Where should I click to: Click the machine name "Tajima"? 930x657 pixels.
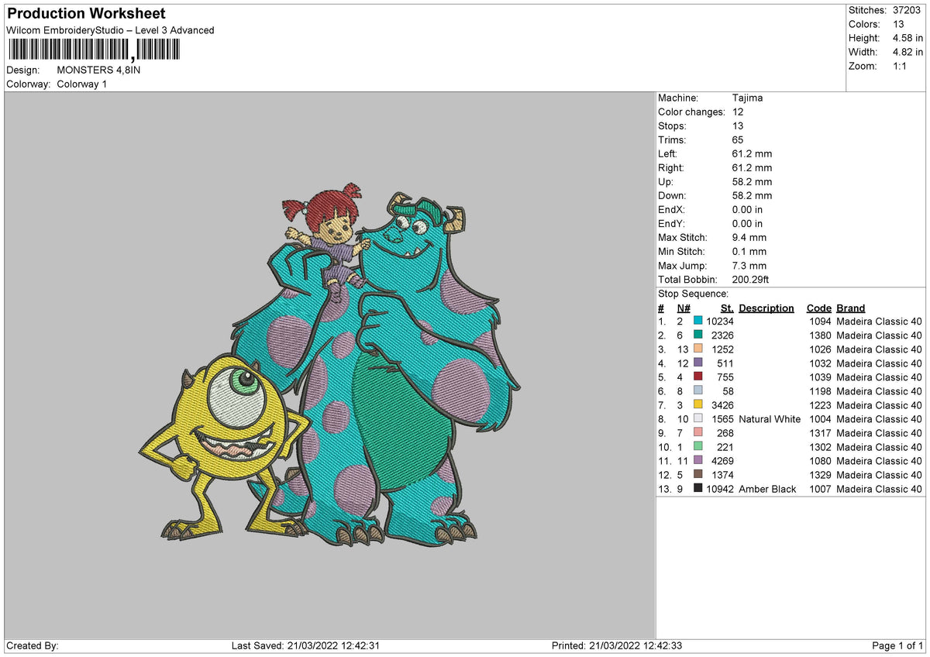coord(747,98)
